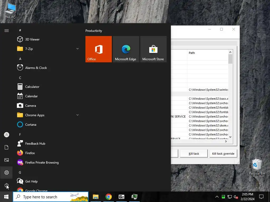Select the lsass path row
270x202 pixels.
[208, 99]
